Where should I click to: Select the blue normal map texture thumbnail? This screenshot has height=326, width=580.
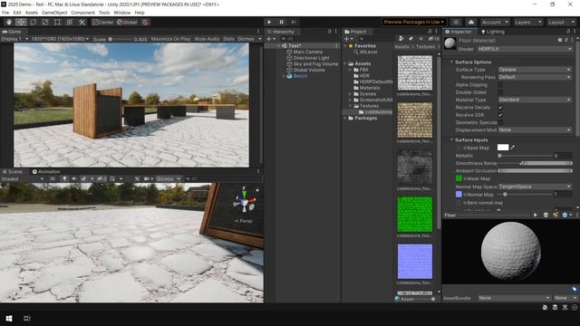[x=415, y=262]
